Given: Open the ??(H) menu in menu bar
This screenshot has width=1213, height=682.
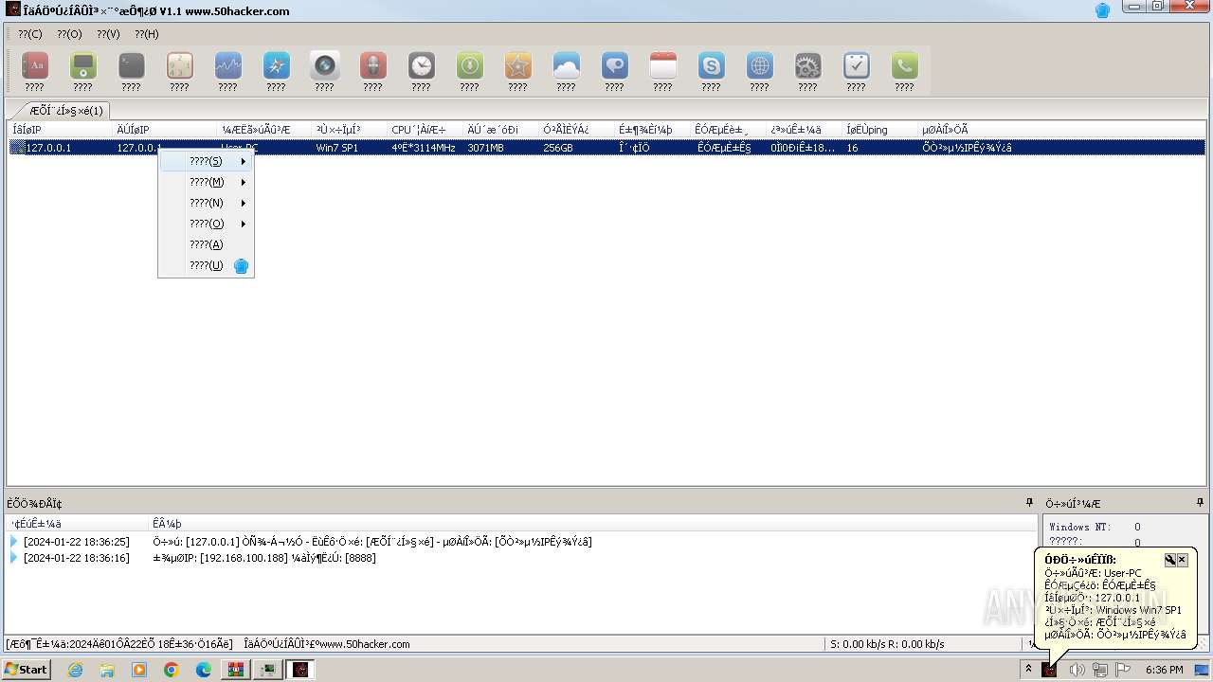Looking at the screenshot, I should pos(147,34).
